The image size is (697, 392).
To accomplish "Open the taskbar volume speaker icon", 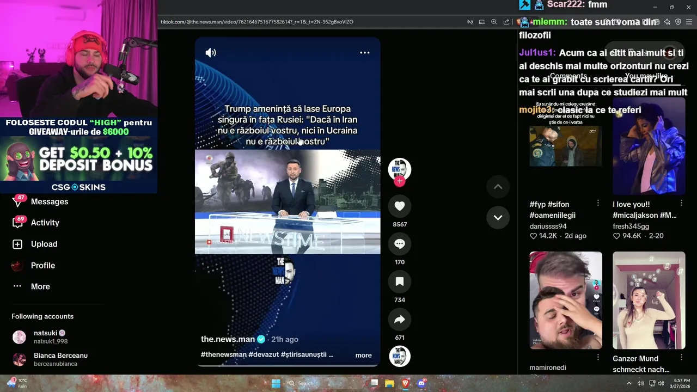I will (x=661, y=383).
